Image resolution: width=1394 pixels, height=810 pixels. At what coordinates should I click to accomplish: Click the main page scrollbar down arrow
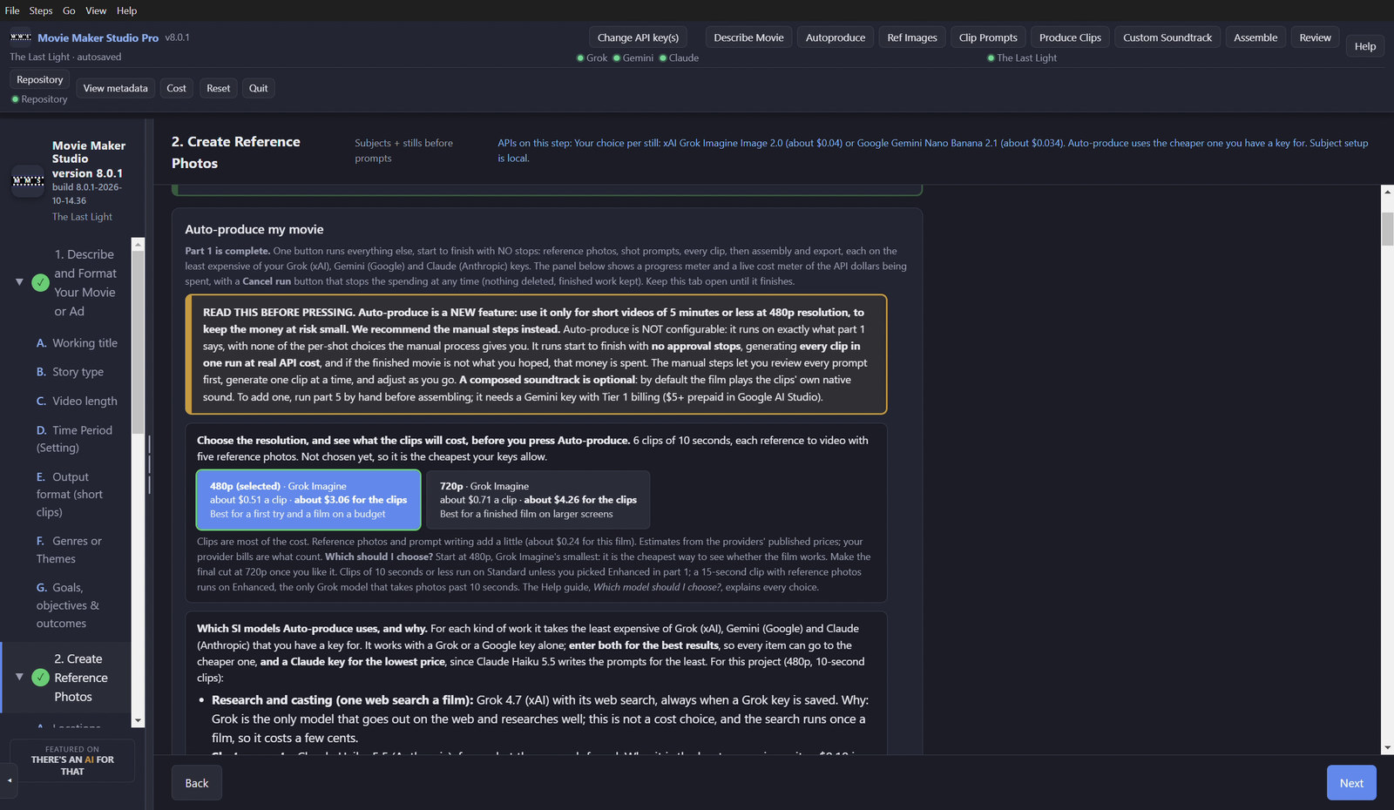pyautogui.click(x=1387, y=747)
